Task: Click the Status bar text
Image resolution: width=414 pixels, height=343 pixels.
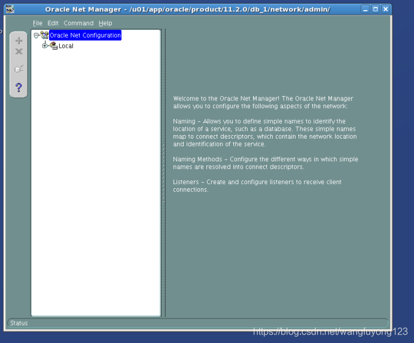Action: point(19,323)
